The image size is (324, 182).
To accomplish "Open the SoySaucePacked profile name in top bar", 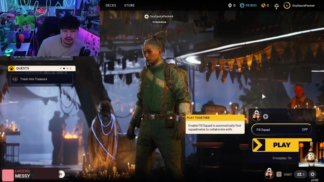I will pyautogui.click(x=303, y=6).
